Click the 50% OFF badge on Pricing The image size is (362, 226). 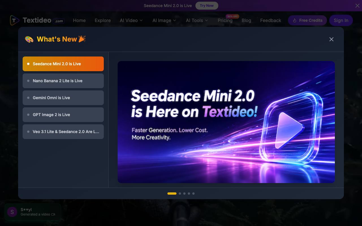(x=232, y=16)
